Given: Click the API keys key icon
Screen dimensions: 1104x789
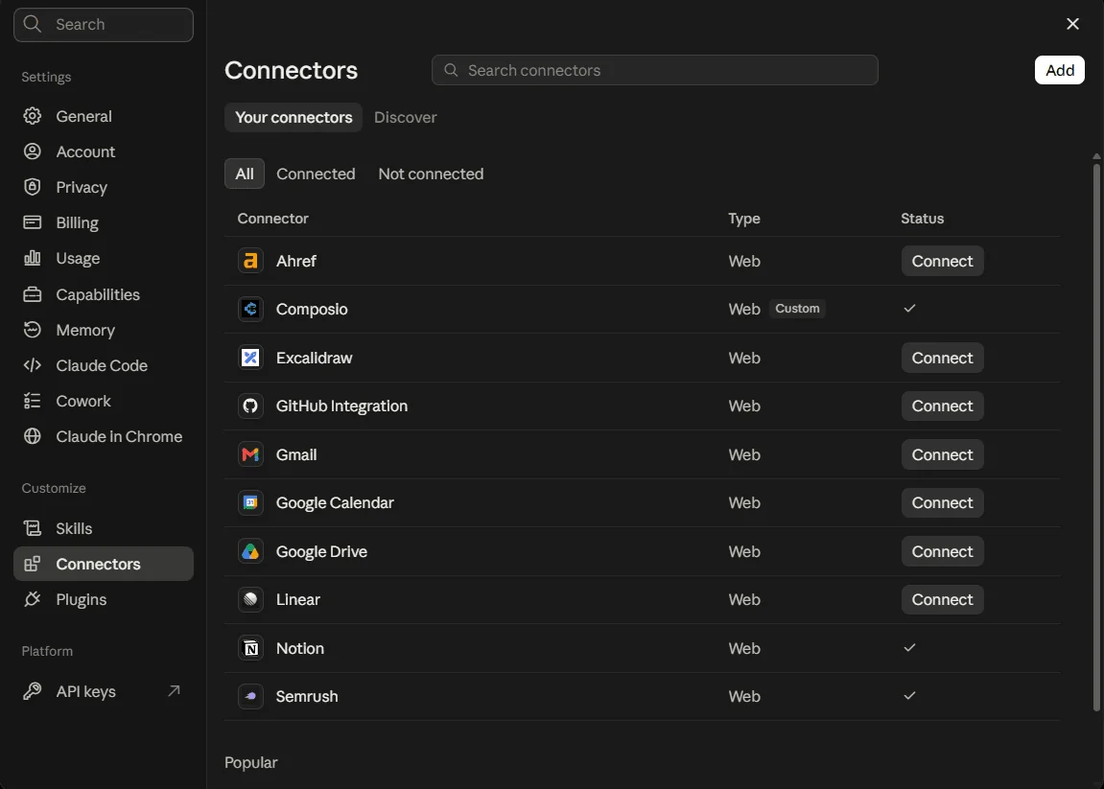Looking at the screenshot, I should 33,691.
